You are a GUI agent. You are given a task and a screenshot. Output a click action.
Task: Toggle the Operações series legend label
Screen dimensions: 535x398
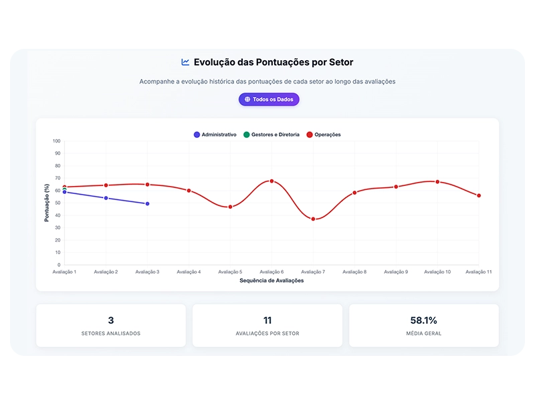[327, 134]
